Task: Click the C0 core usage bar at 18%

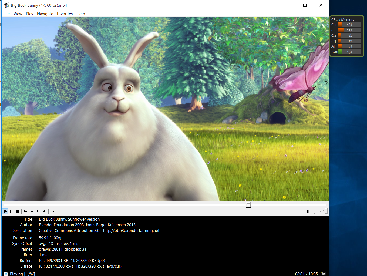Action: click(x=350, y=25)
